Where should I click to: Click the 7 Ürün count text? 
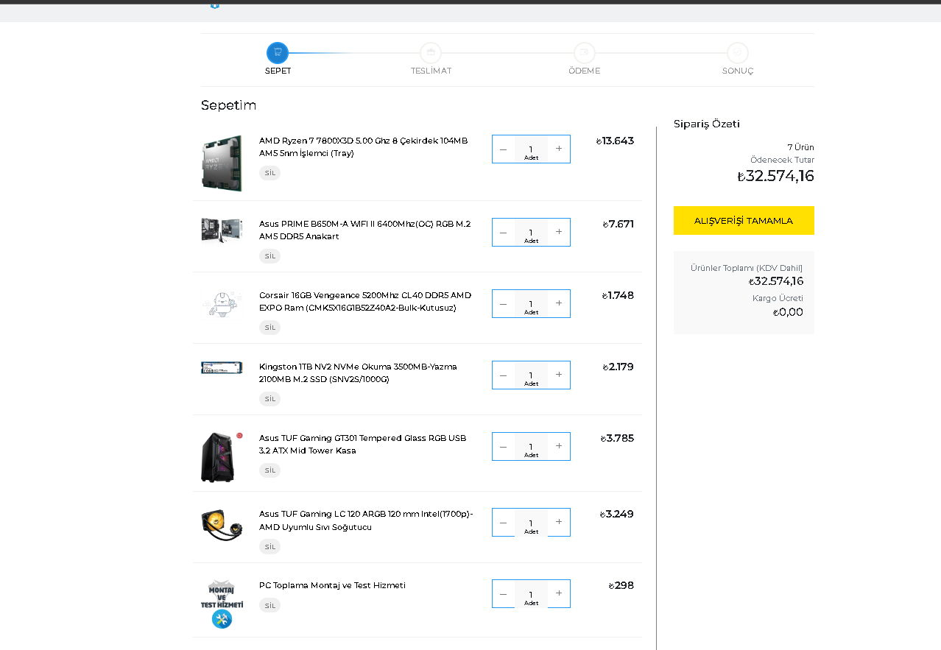point(800,147)
